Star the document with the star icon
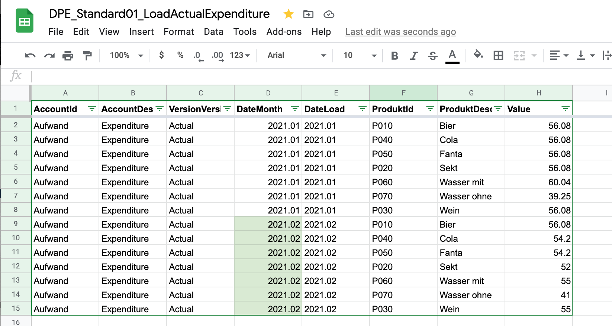The width and height of the screenshot is (612, 326). point(289,14)
